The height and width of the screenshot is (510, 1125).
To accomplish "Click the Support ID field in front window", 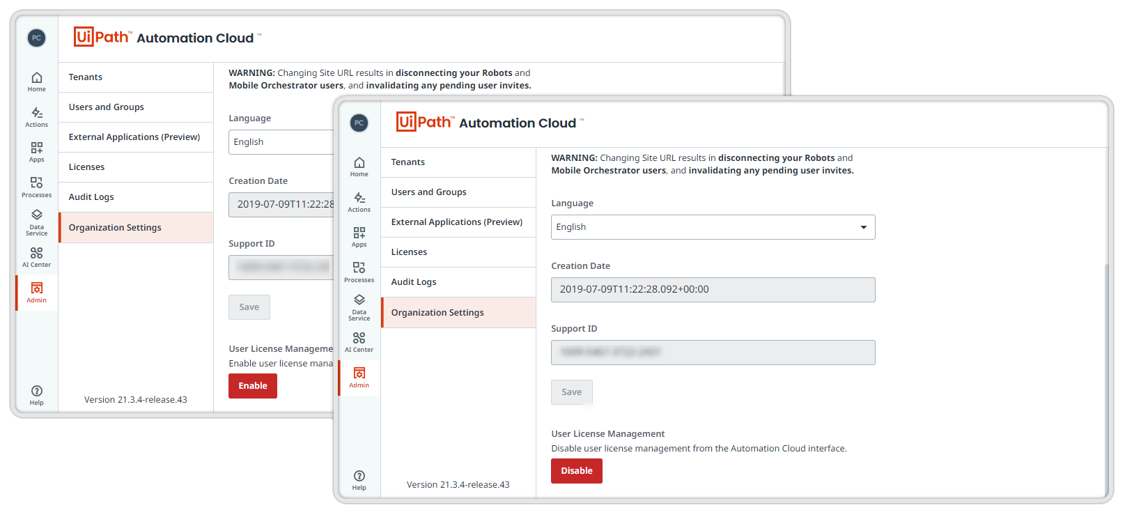I will coord(713,353).
